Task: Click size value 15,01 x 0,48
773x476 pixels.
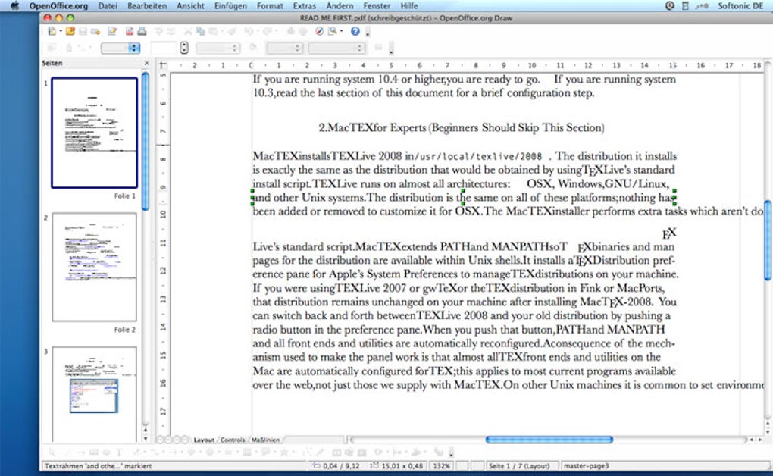Action: (x=402, y=465)
